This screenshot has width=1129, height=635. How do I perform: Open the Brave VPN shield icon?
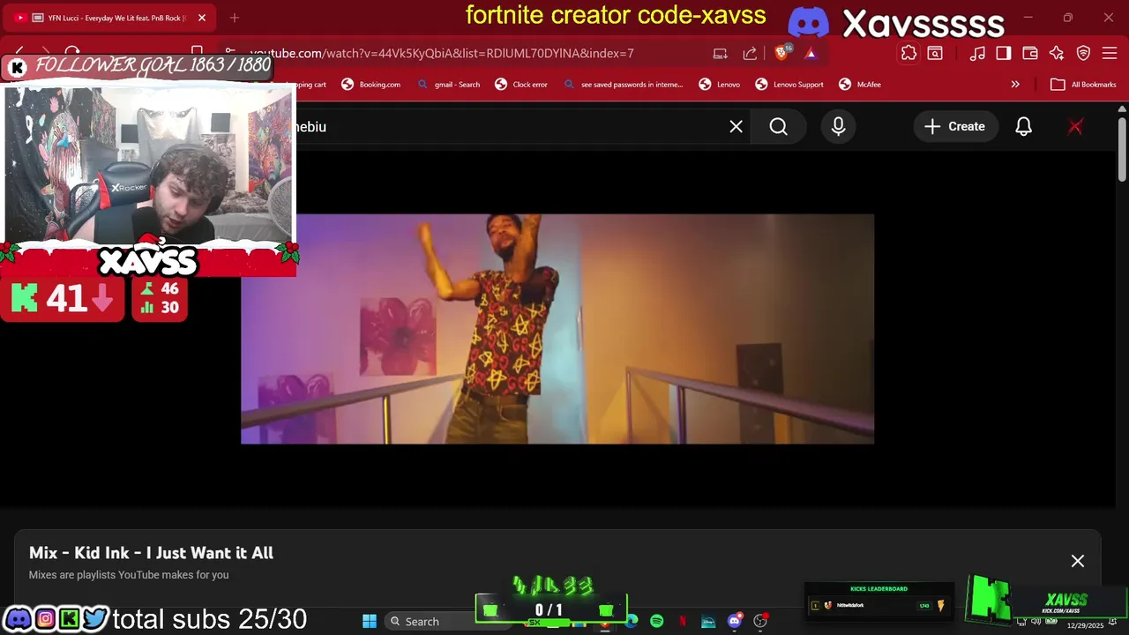click(x=1083, y=53)
